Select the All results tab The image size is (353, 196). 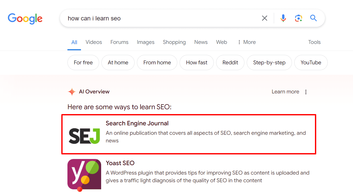coord(74,42)
